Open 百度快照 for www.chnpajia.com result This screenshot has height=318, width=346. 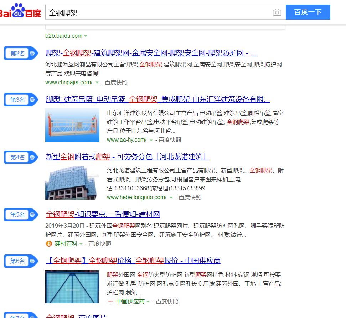click(x=116, y=82)
